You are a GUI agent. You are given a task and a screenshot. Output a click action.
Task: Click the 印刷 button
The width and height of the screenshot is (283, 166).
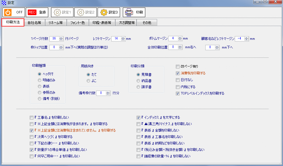tap(134, 12)
